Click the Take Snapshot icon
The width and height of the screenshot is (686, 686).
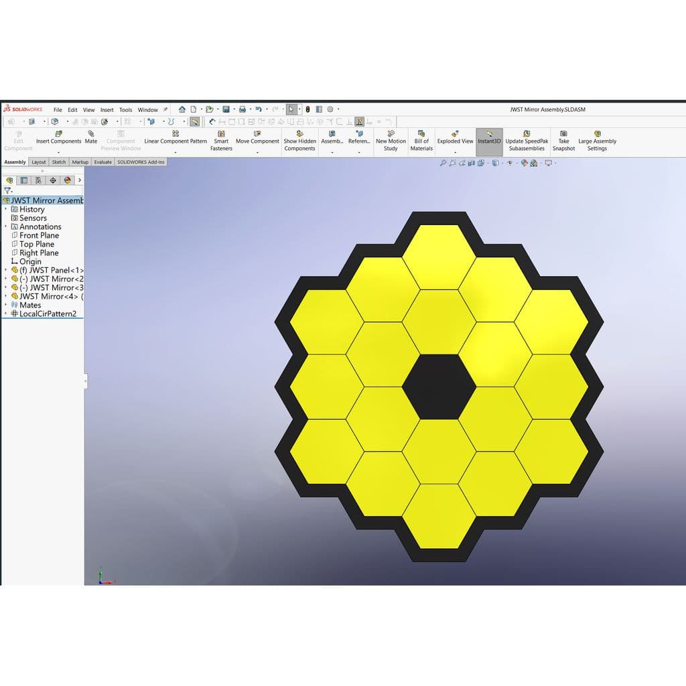pos(563,141)
